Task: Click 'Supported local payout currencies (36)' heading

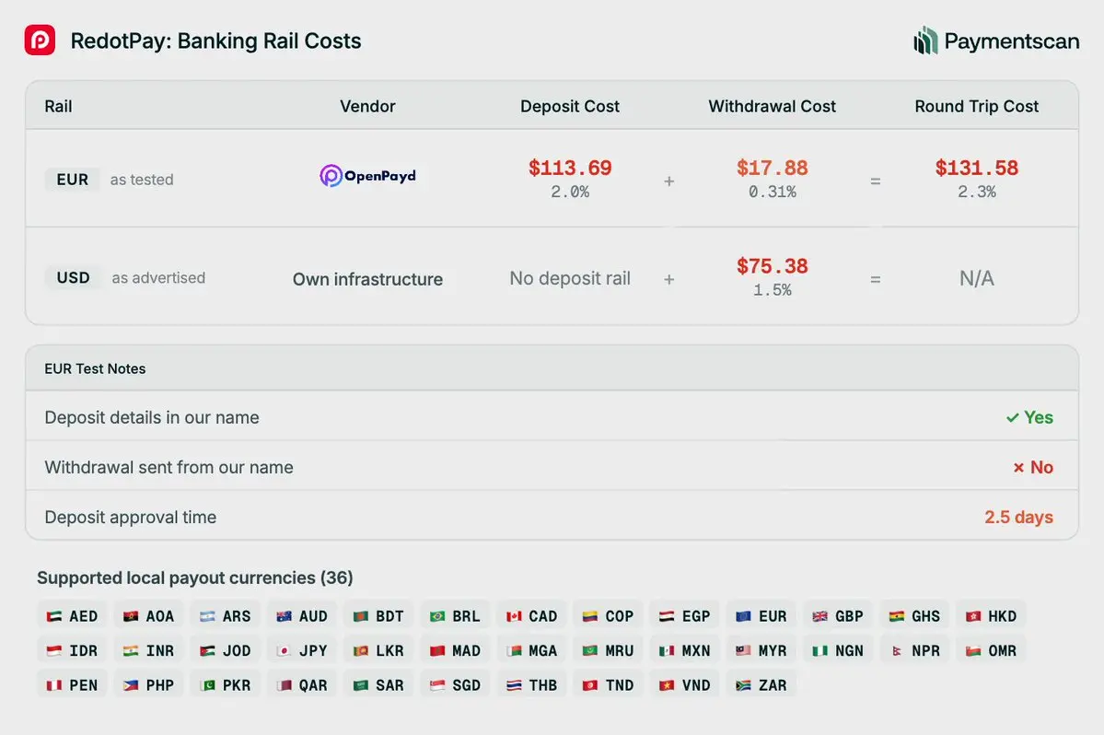Action: (195, 578)
